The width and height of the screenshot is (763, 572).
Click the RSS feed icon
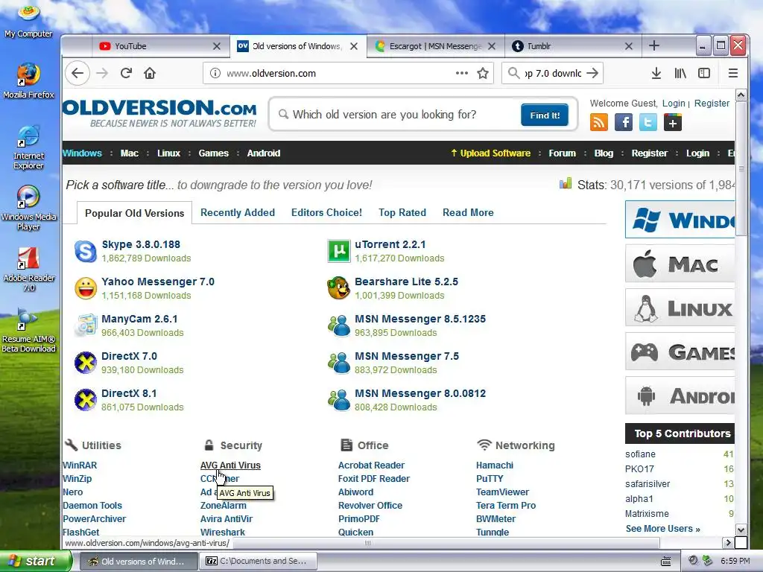tap(598, 123)
